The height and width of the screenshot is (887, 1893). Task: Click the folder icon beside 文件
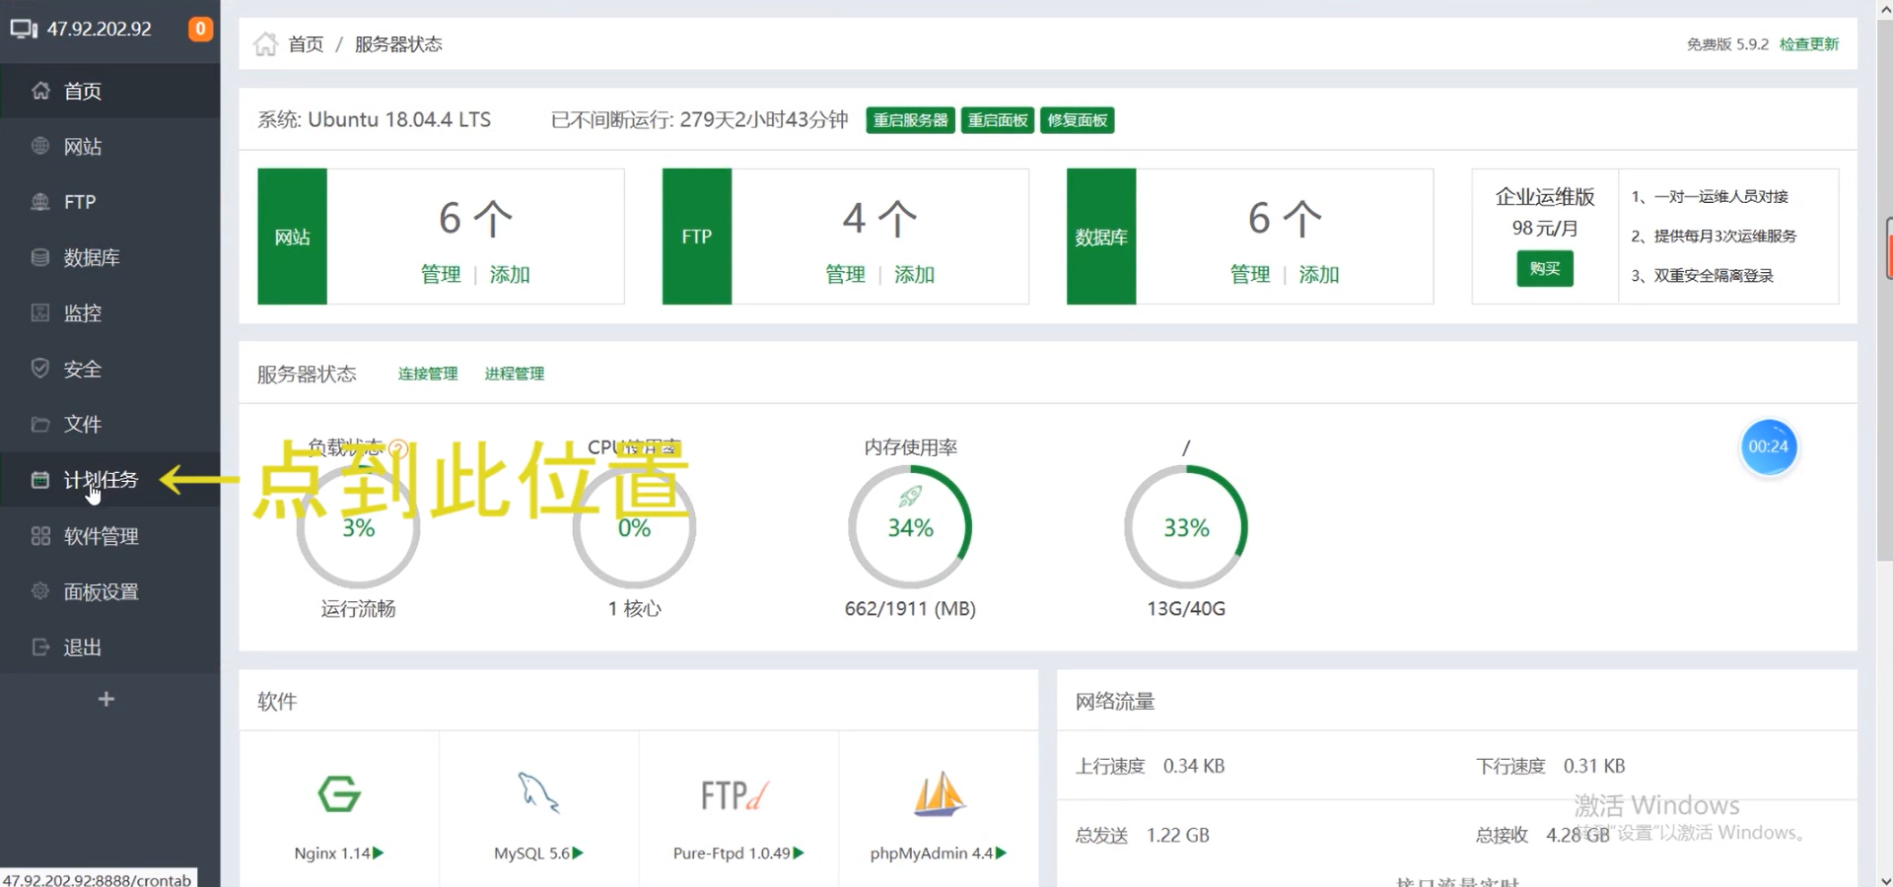tap(40, 424)
